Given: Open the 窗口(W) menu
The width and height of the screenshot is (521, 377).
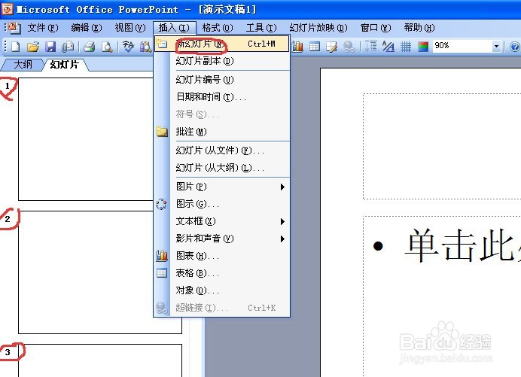Looking at the screenshot, I should tap(376, 28).
